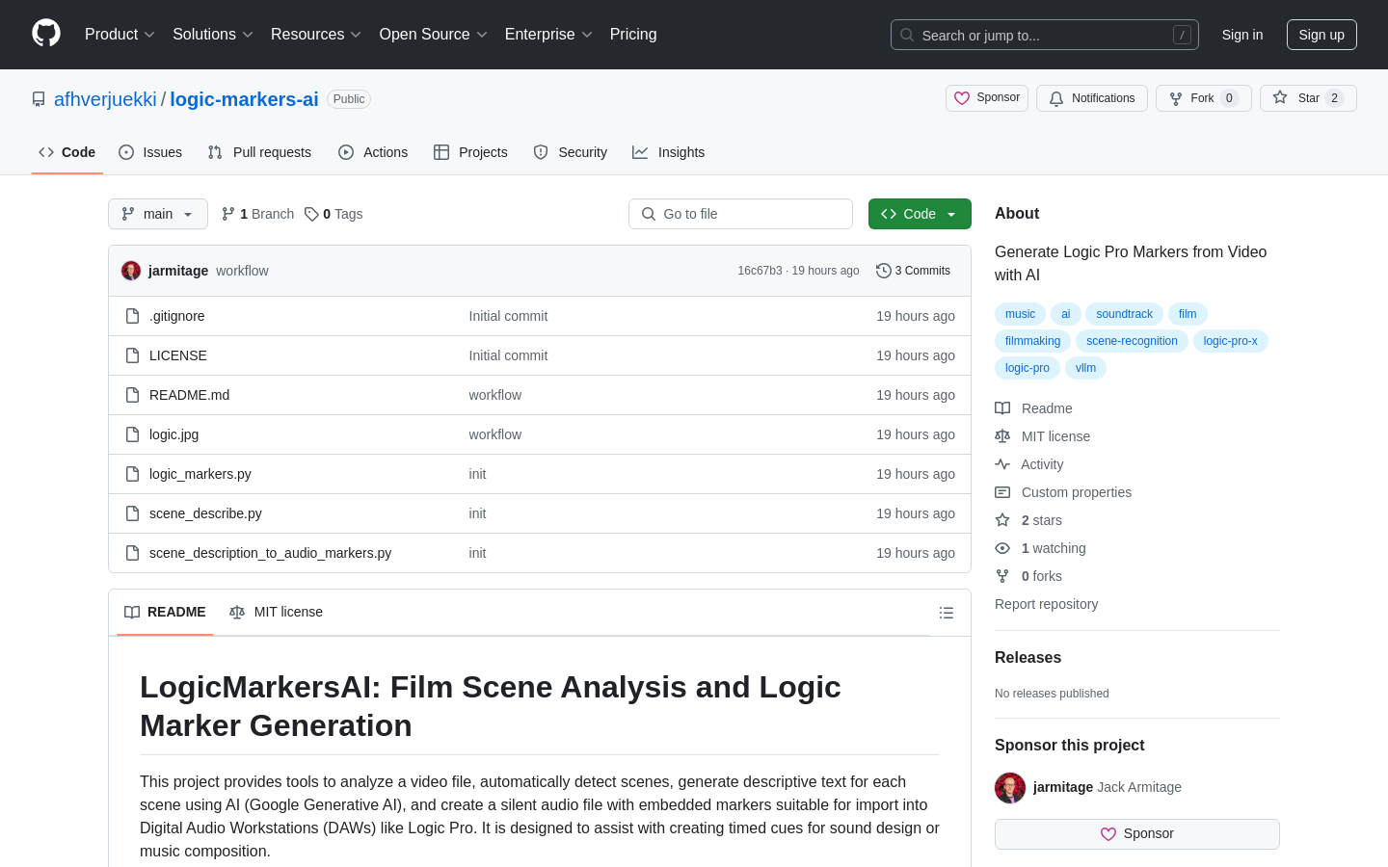Open Initial commit message for .gitignore
The height and width of the screenshot is (867, 1388).
508,316
